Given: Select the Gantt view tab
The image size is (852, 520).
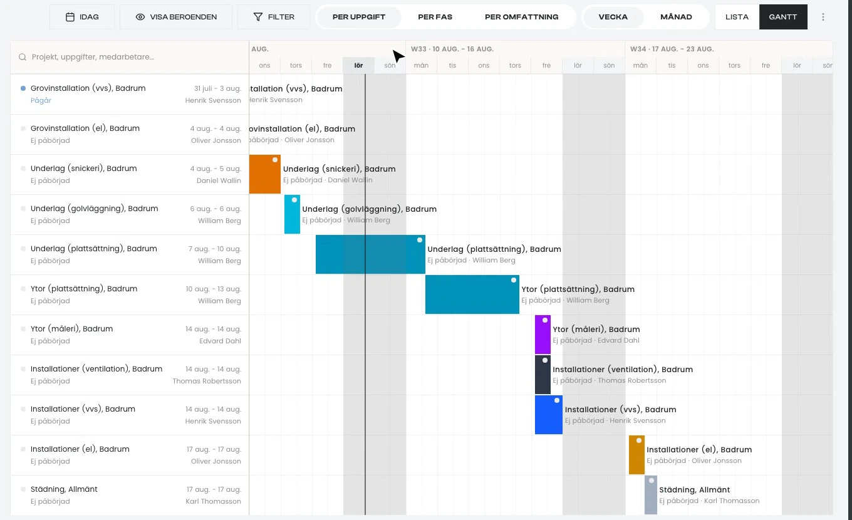Looking at the screenshot, I should tap(783, 17).
